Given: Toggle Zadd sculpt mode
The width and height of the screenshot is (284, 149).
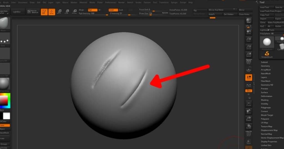Looking at the screenshot, I should point(113,10).
